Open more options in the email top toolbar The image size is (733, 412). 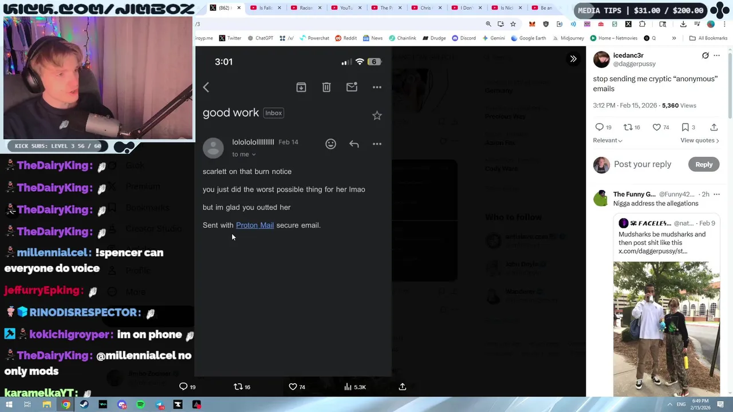[377, 87]
